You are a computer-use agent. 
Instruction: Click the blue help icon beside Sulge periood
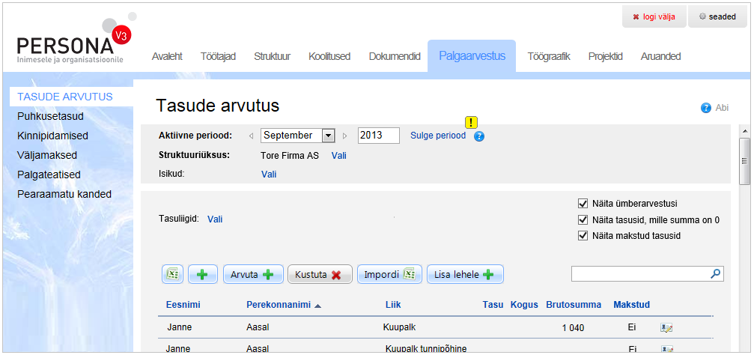click(479, 136)
